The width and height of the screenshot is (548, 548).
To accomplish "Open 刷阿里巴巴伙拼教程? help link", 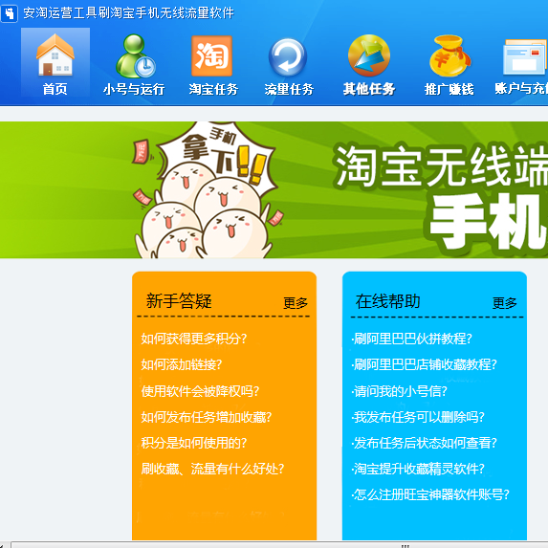I will coord(411,339).
